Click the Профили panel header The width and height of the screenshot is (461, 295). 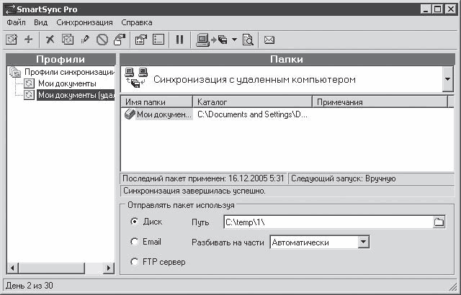[61, 59]
